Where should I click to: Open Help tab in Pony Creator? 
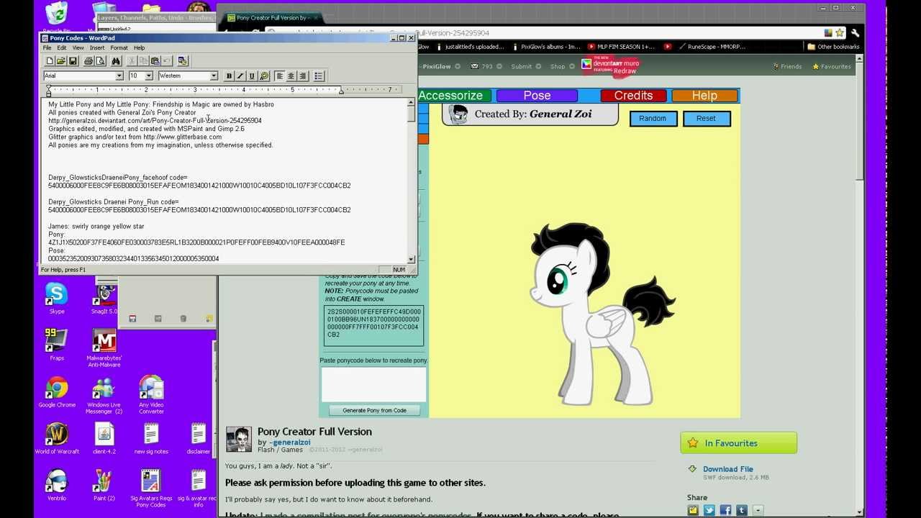(x=704, y=96)
